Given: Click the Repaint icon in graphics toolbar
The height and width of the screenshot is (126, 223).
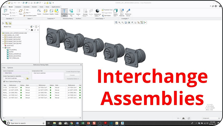Looking at the screenshot, I should click(126, 23).
